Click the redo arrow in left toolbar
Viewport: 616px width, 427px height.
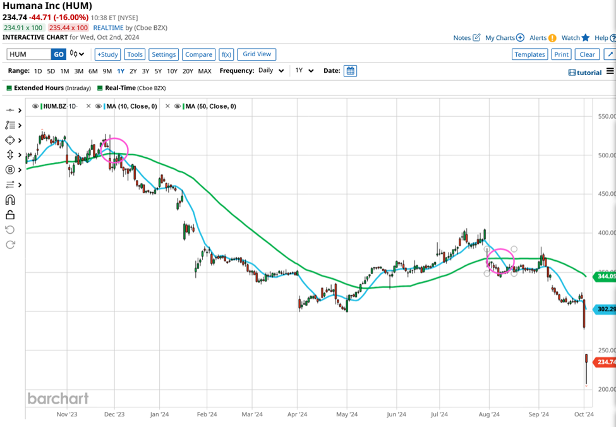10,245
